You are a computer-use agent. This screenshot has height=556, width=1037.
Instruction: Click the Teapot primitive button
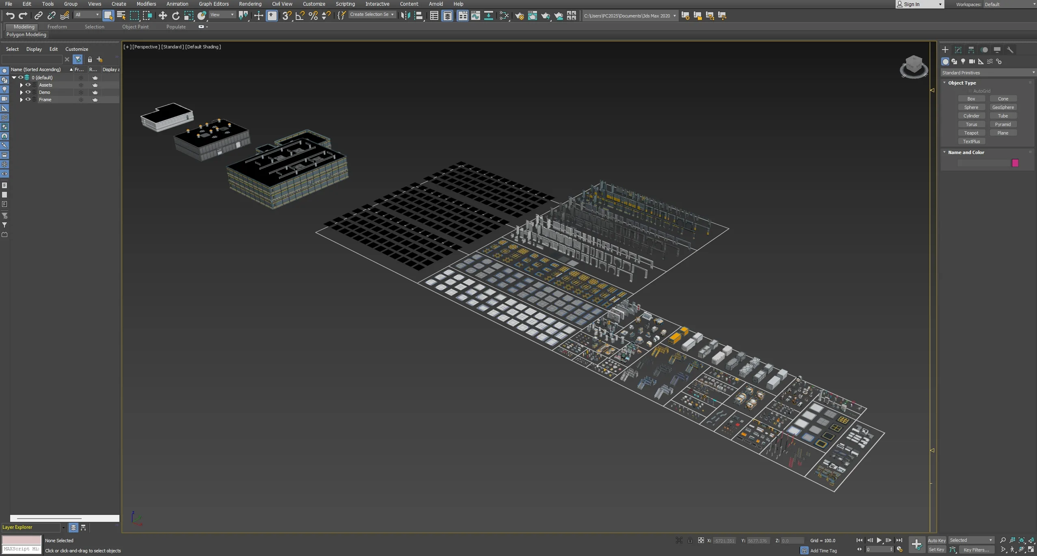pyautogui.click(x=971, y=133)
